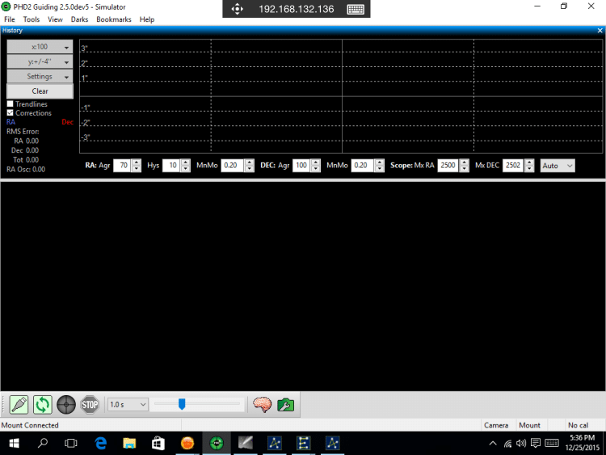Hit the STOP sign icon
Screen dimensions: 606x455
click(90, 405)
